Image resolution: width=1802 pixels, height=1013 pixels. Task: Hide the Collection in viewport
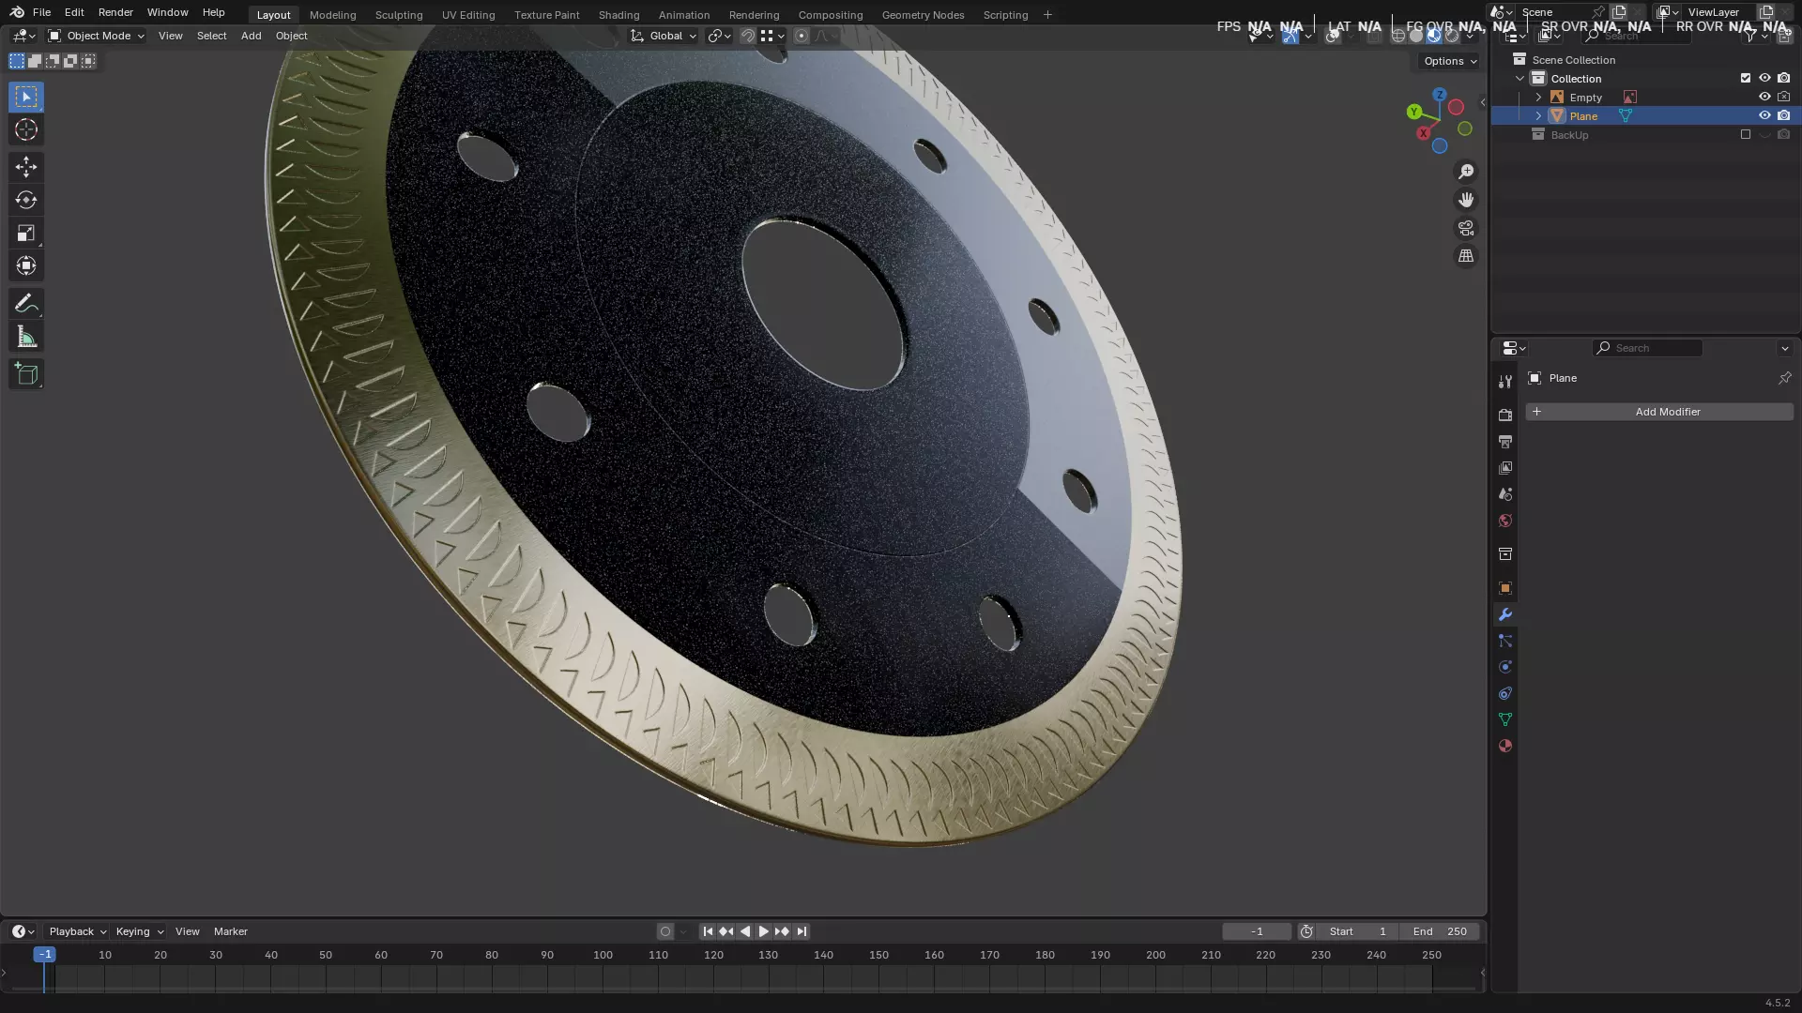click(1764, 78)
